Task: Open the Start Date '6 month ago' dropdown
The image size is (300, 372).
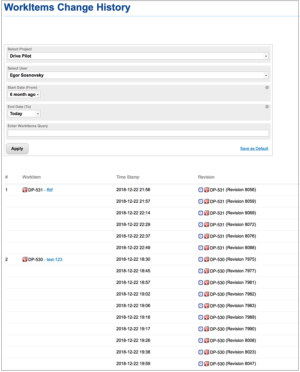Action: (x=24, y=95)
